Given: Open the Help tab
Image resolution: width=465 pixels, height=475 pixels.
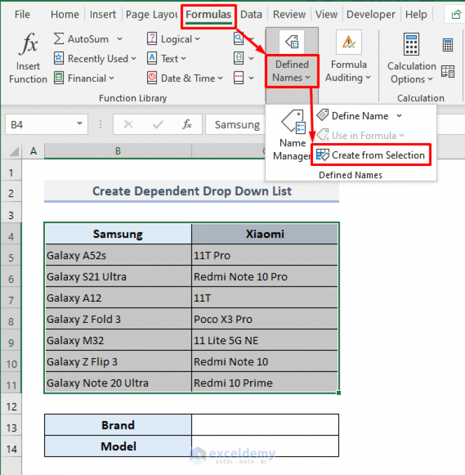Looking at the screenshot, I should coord(417,15).
